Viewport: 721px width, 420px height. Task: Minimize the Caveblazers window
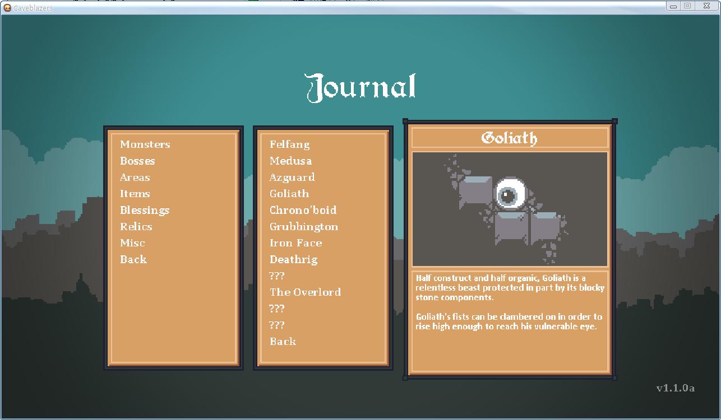point(673,6)
